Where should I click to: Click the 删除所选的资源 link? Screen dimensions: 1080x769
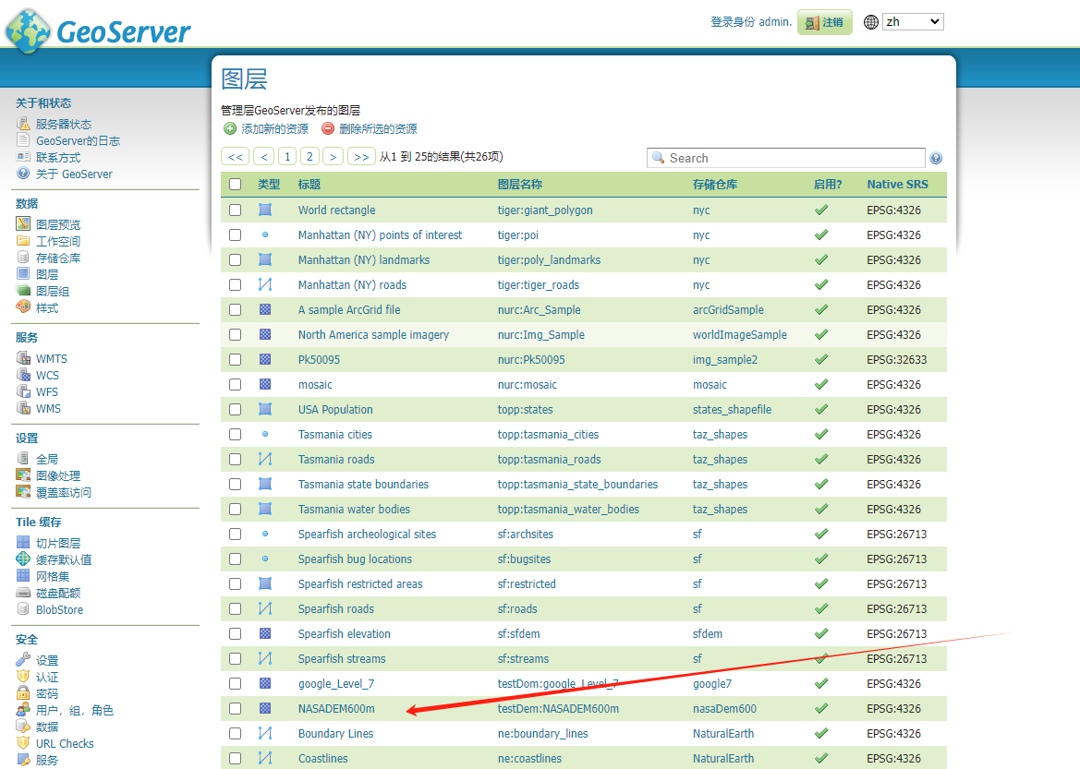coord(378,128)
